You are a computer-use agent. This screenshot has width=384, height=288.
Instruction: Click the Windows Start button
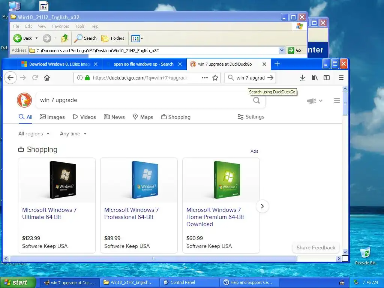[18, 282]
